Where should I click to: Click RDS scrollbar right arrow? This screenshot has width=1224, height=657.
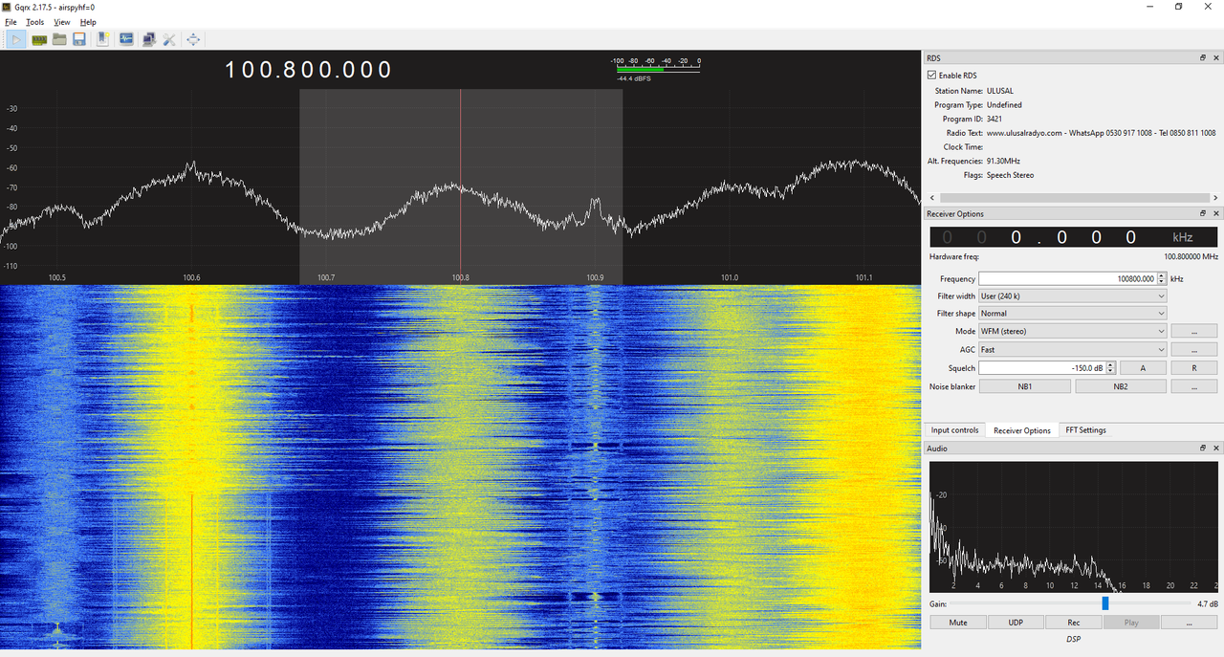click(x=1213, y=198)
